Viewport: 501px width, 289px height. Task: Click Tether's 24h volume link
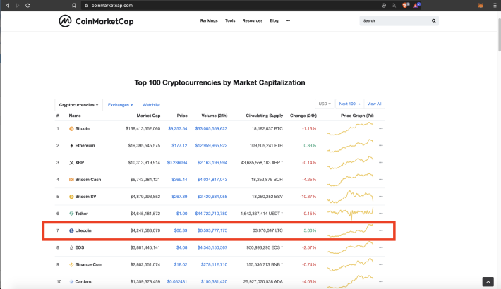tap(211, 214)
